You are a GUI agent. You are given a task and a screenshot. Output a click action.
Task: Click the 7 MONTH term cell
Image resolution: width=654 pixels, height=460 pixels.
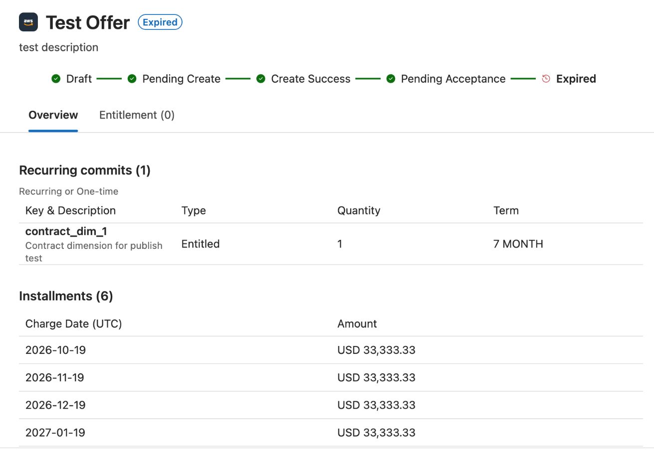pos(518,244)
